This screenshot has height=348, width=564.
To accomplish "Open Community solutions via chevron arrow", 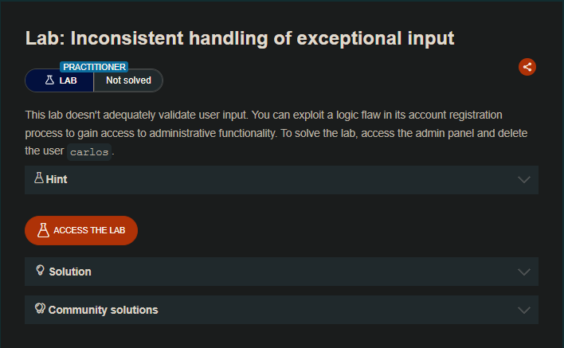I will pos(523,310).
